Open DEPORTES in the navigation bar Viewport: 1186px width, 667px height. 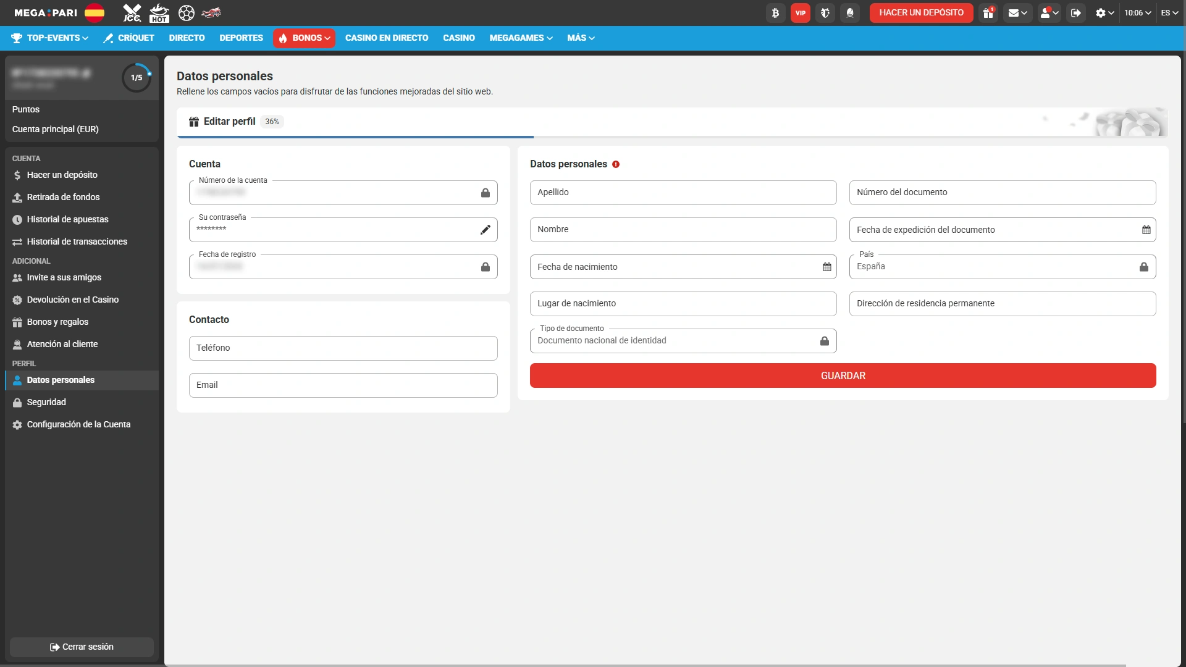pos(241,38)
